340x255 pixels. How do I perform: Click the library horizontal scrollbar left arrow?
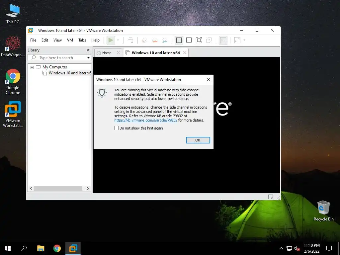(x=31, y=189)
